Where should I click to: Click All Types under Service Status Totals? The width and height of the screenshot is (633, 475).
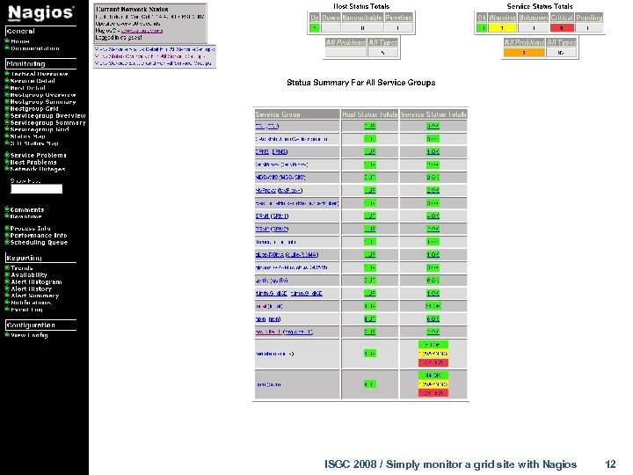561,42
